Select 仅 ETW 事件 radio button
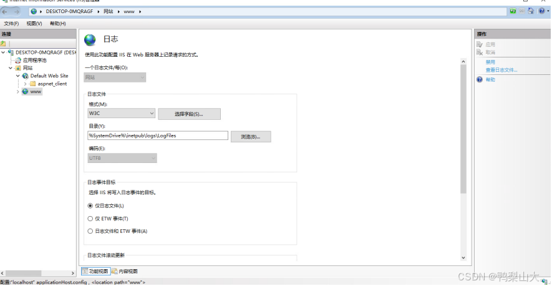 90,219
